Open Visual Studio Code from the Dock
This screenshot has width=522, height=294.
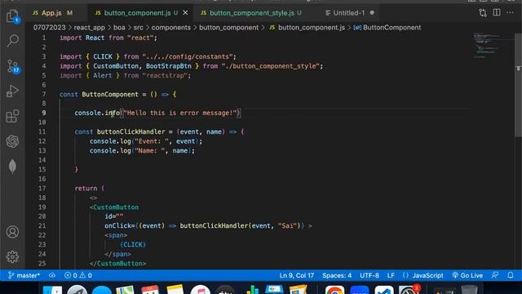[x=383, y=290]
